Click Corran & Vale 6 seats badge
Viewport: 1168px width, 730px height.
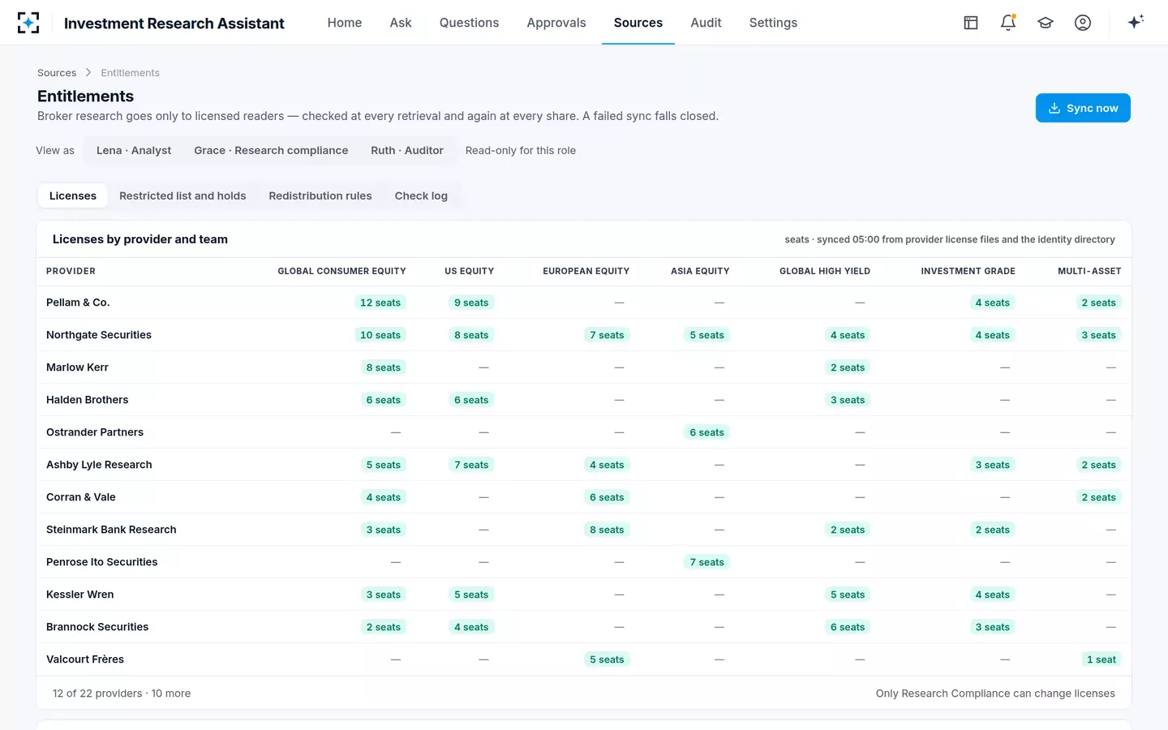[607, 497]
